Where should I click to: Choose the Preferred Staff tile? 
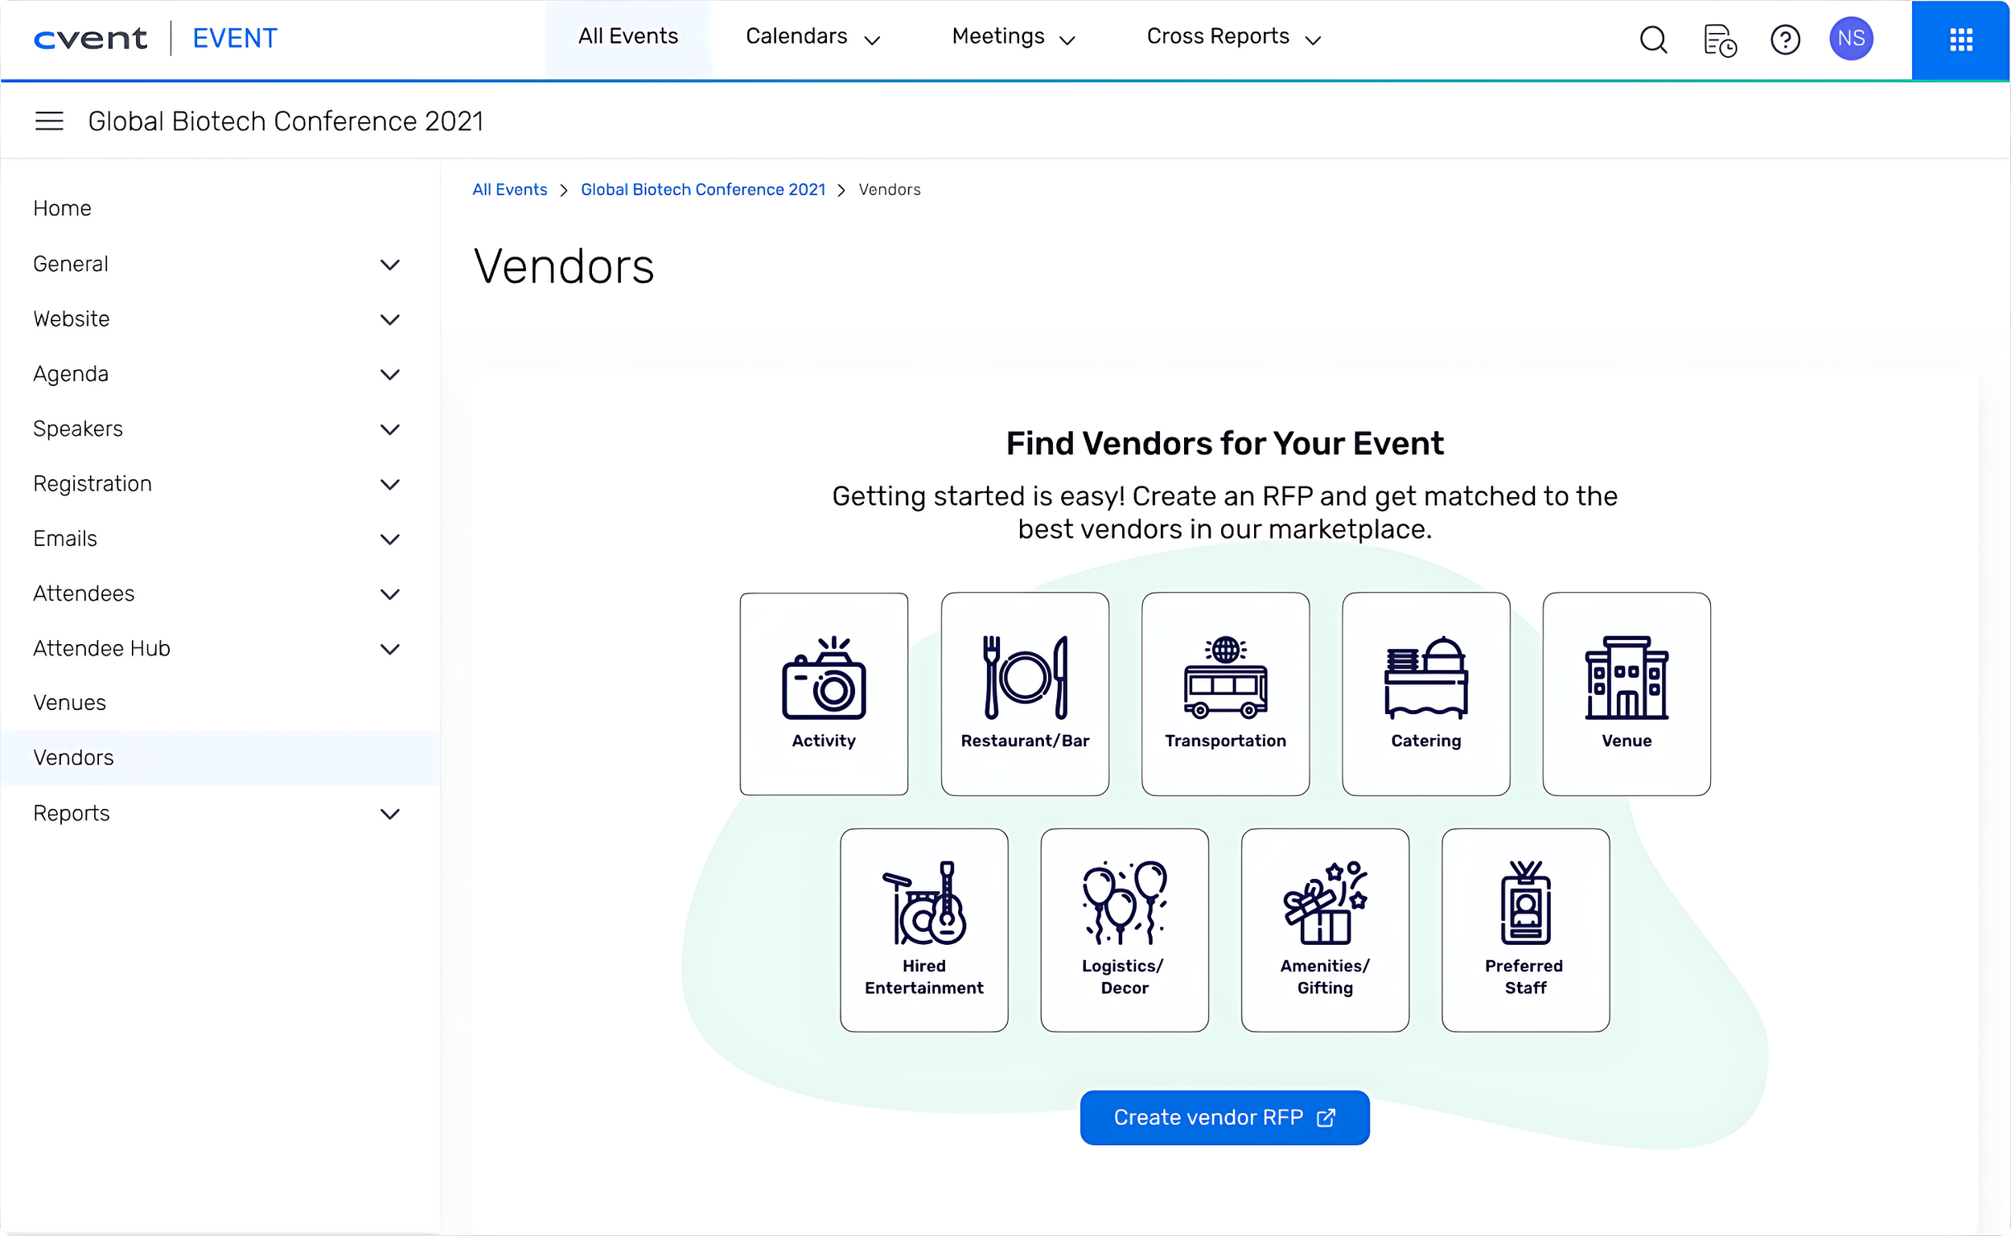point(1524,930)
